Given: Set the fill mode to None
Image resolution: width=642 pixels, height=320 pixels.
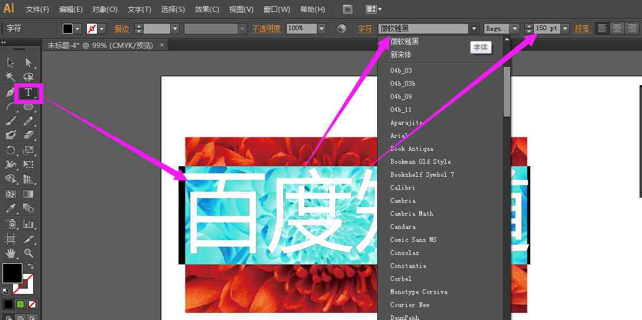Looking at the screenshot, I should [32, 305].
